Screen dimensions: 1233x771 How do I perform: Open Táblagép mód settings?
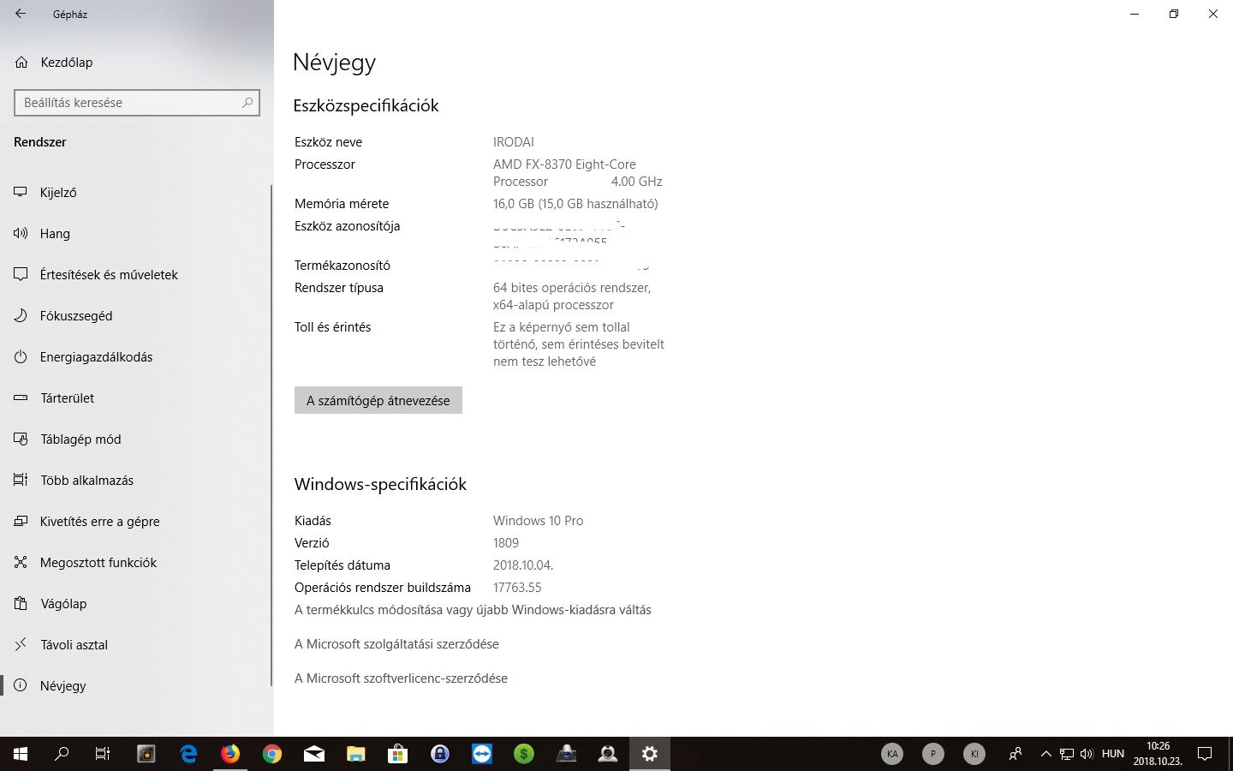click(137, 439)
